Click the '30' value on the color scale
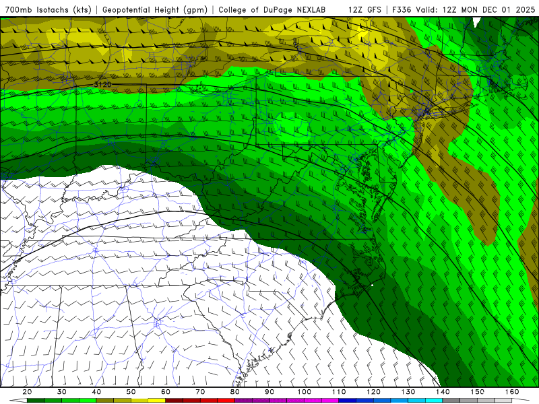The image size is (539, 404). tap(62, 392)
